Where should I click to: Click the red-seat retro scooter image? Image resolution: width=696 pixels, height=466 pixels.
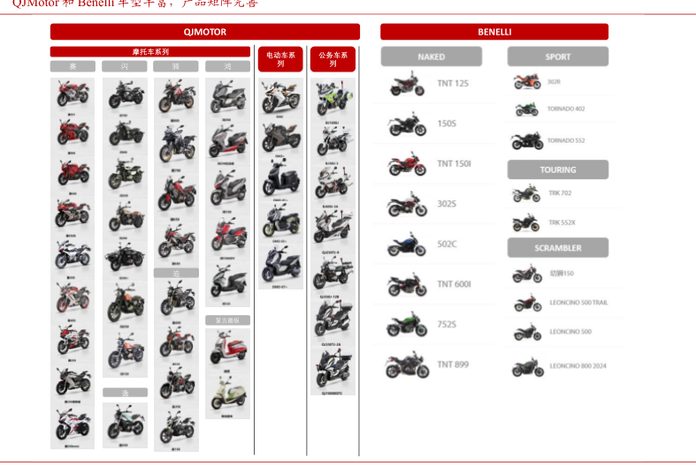click(227, 349)
